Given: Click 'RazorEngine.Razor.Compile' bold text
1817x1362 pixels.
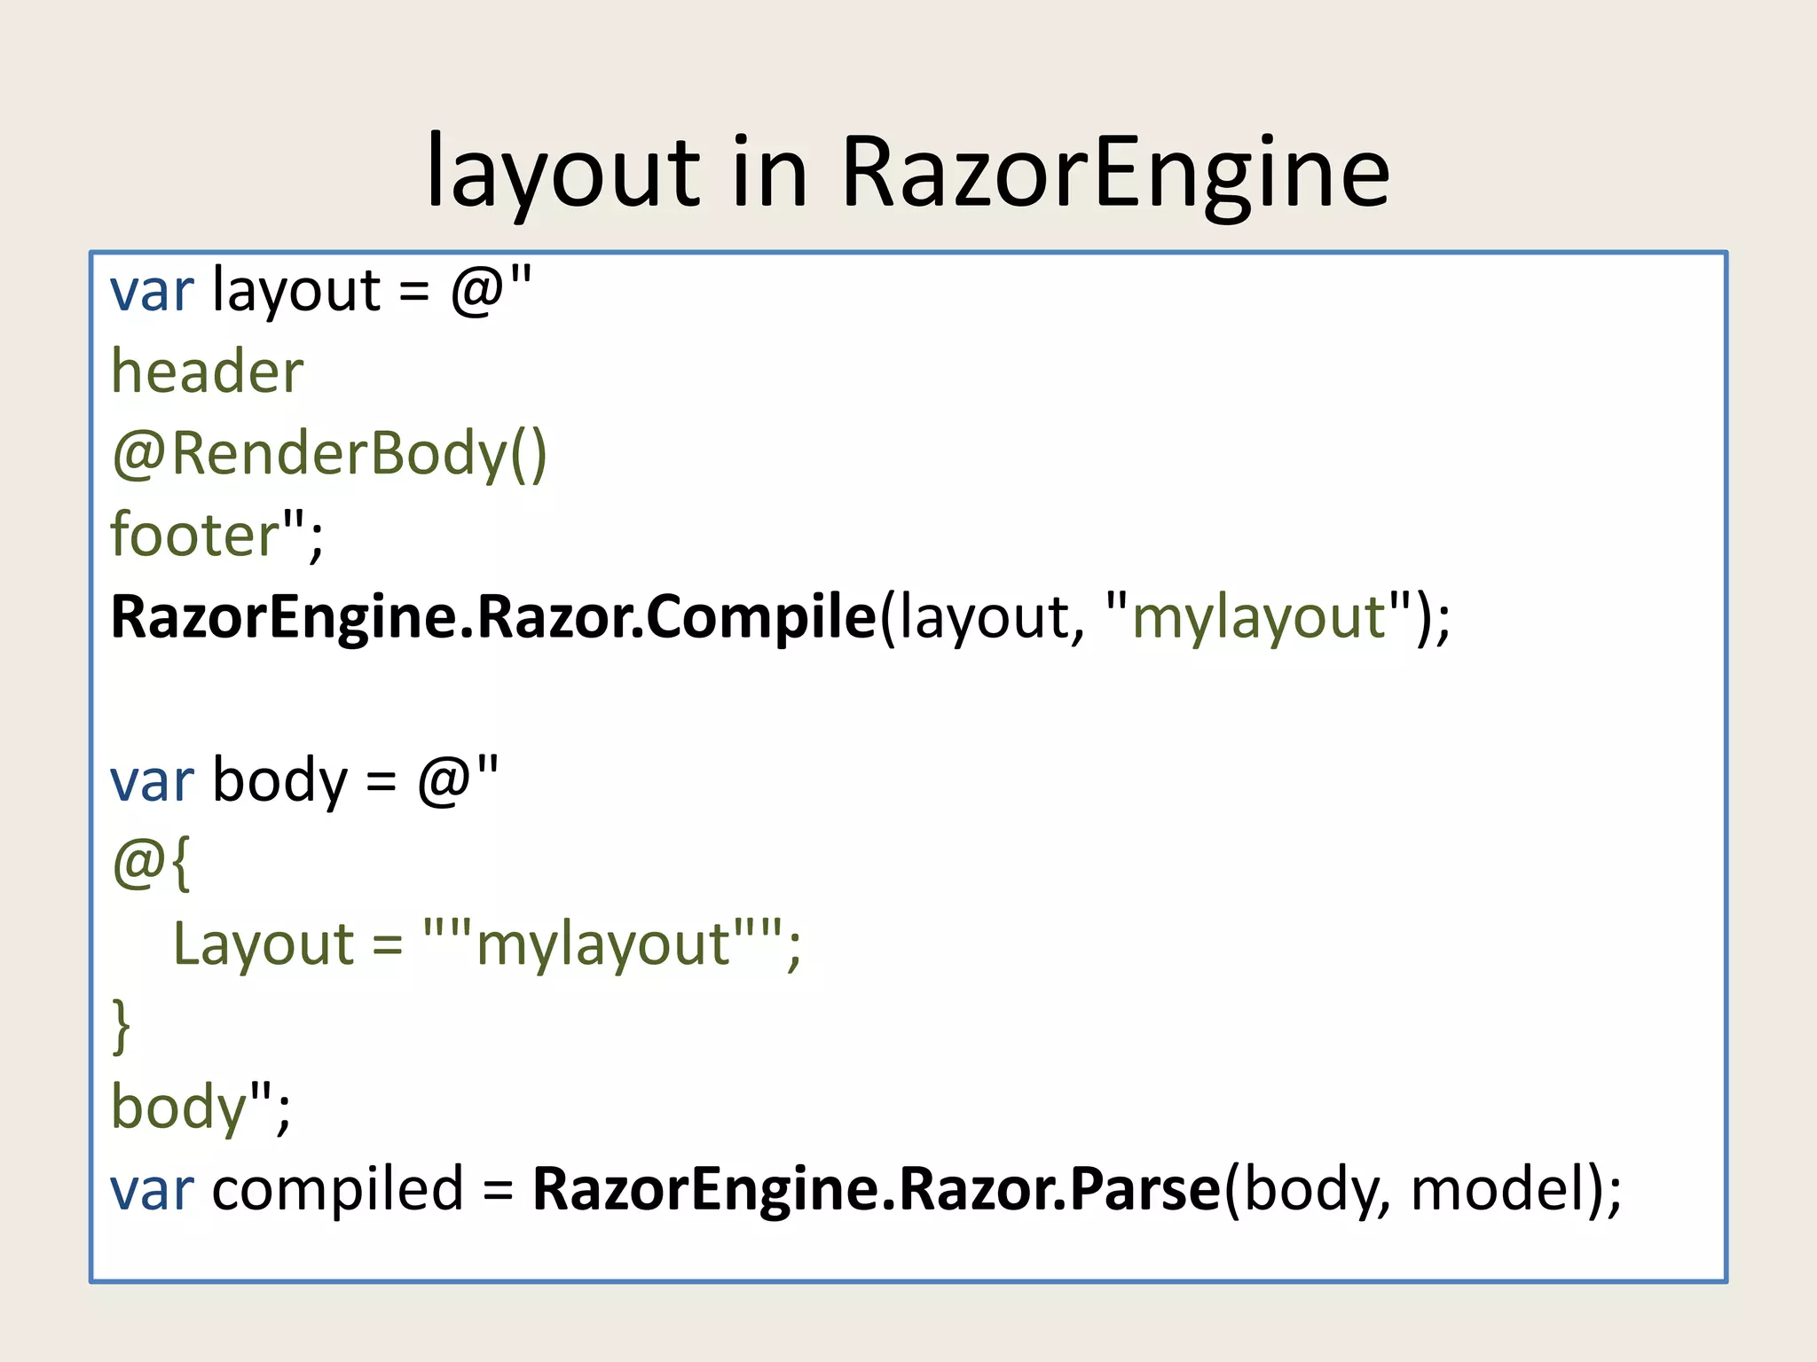Looking at the screenshot, I should coord(493,618).
